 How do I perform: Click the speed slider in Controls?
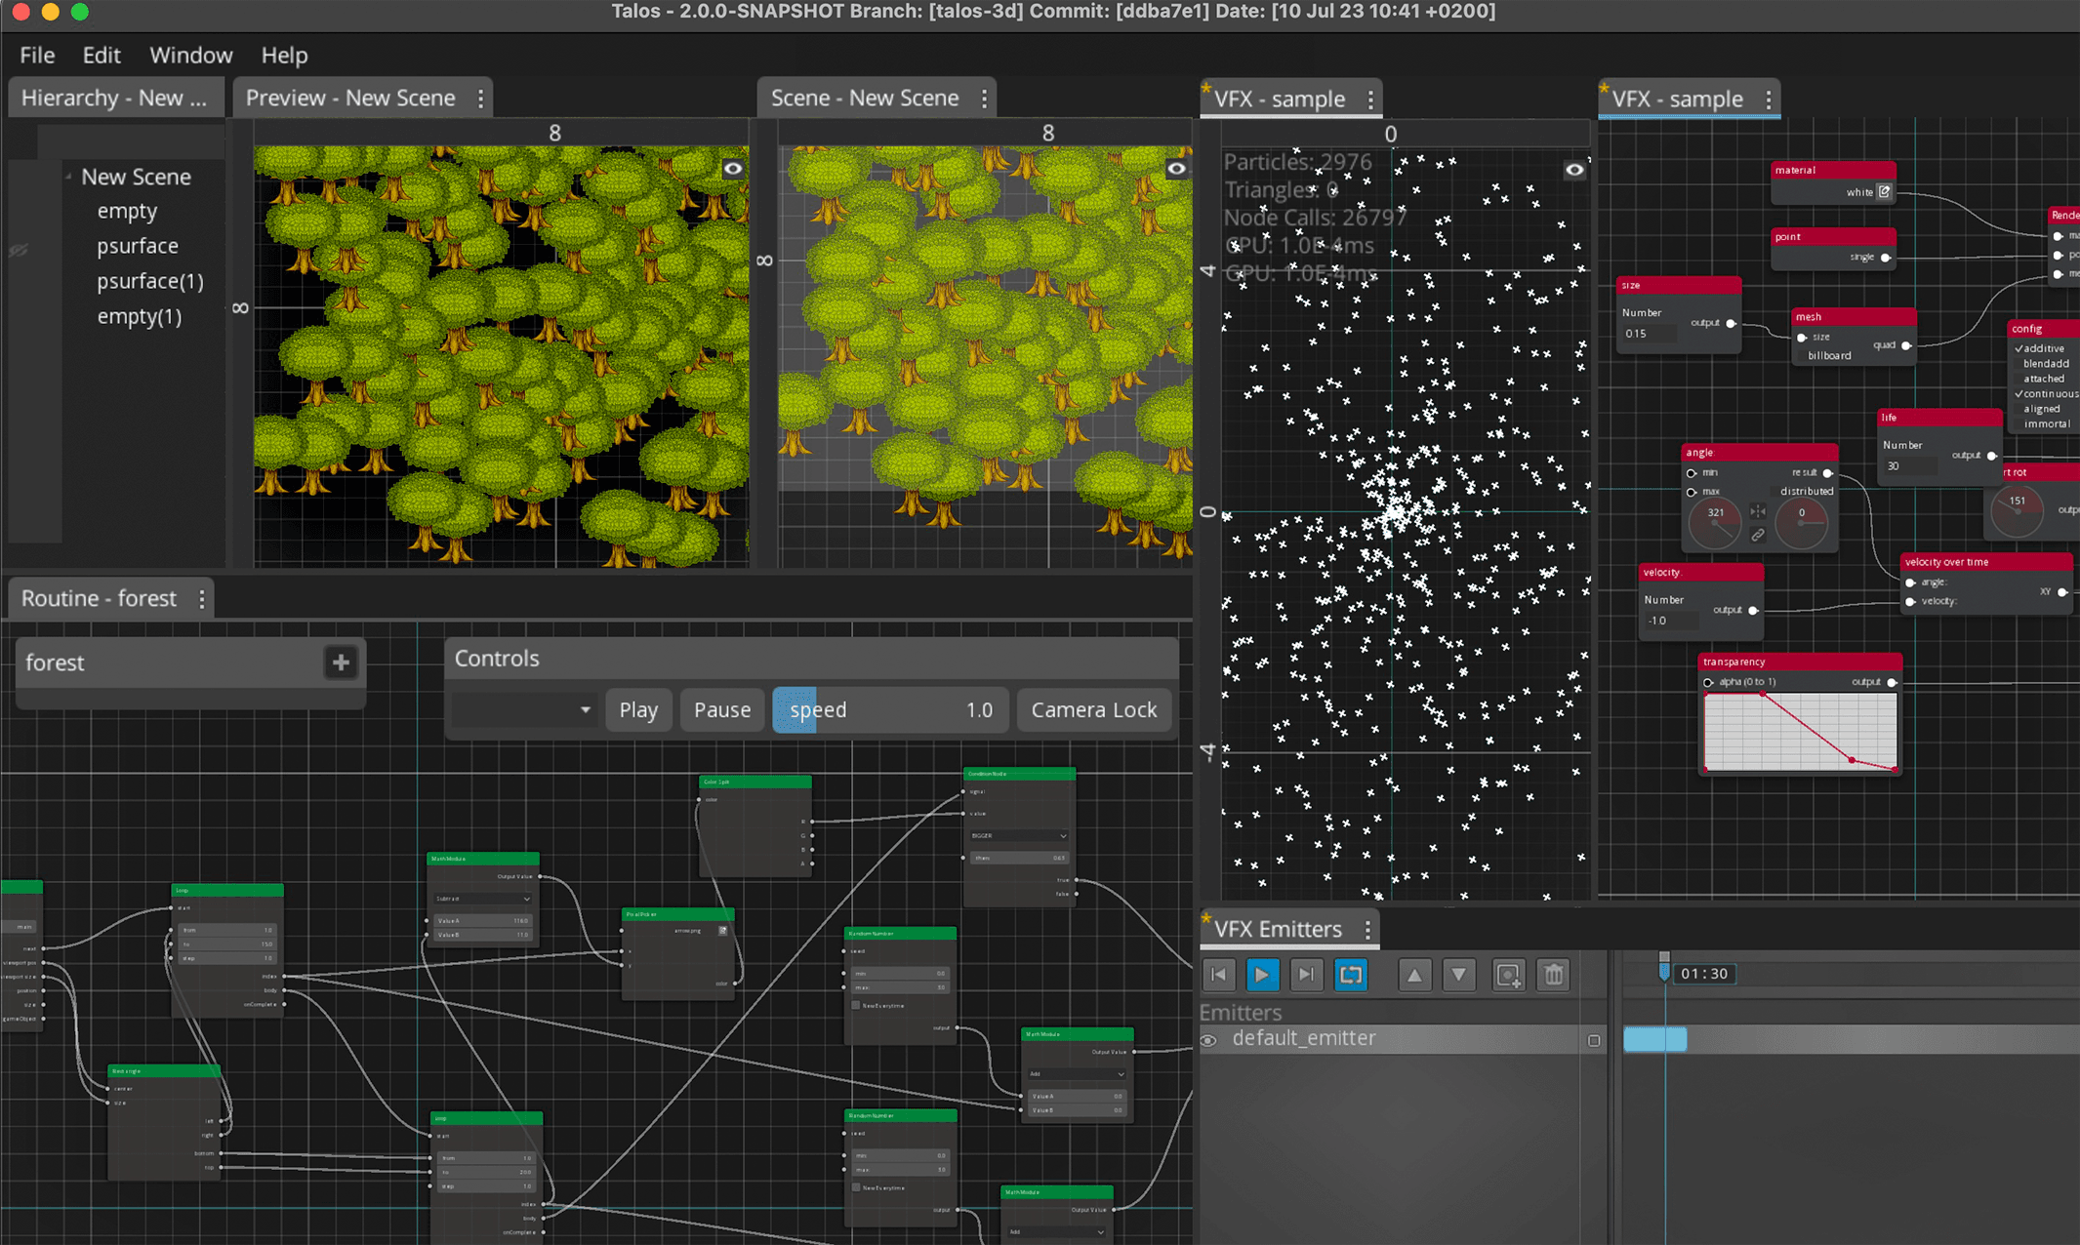tap(889, 710)
